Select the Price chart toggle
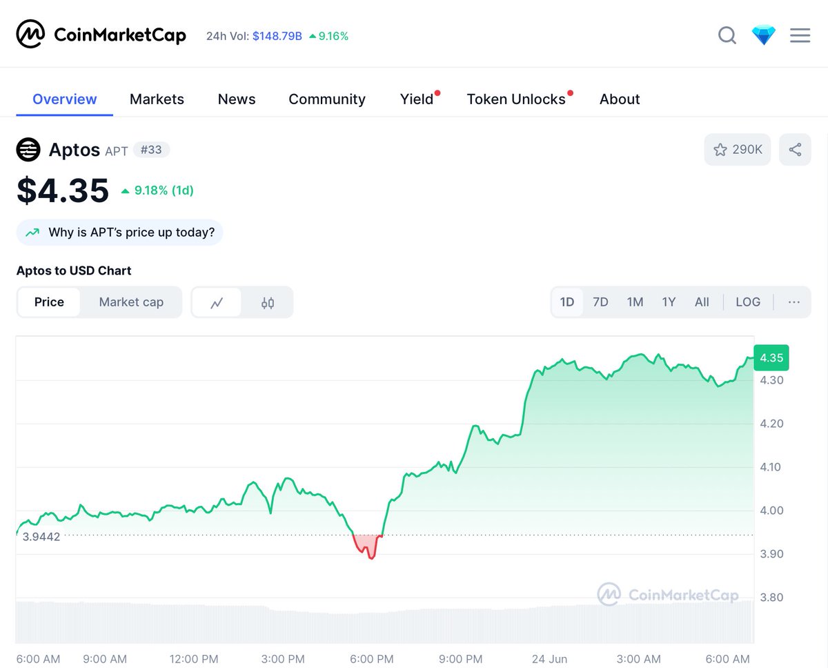 [x=49, y=302]
